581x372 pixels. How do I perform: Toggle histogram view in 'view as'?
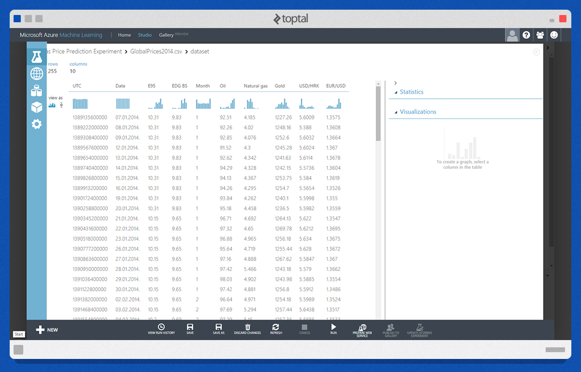click(52, 105)
